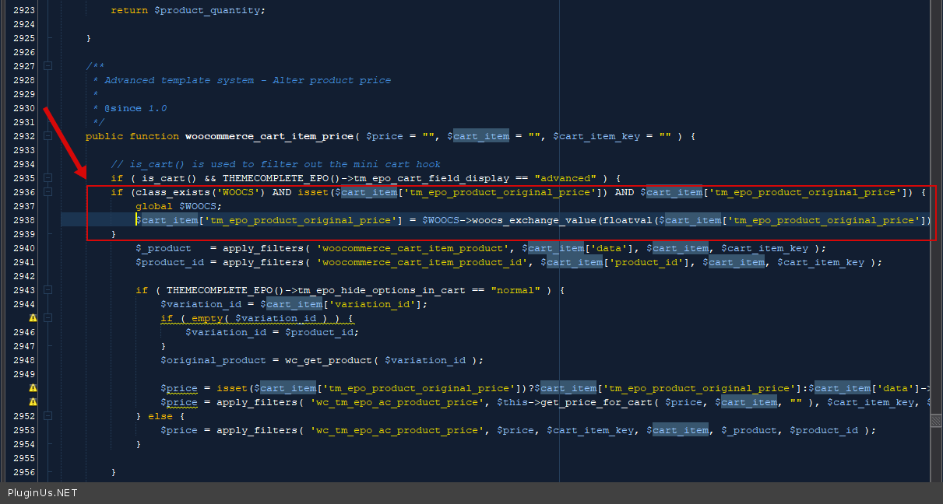Fold the empty($variation_id) if block
This screenshot has height=504, width=943.
point(48,318)
